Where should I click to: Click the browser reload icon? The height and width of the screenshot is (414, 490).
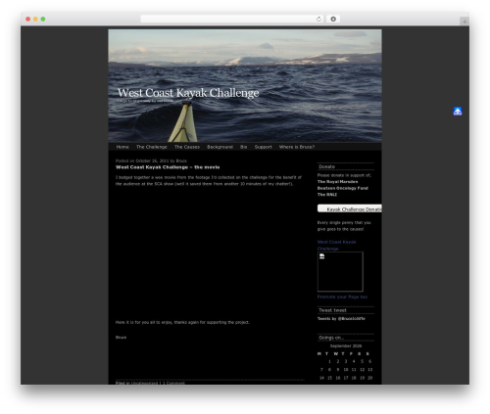pos(318,19)
